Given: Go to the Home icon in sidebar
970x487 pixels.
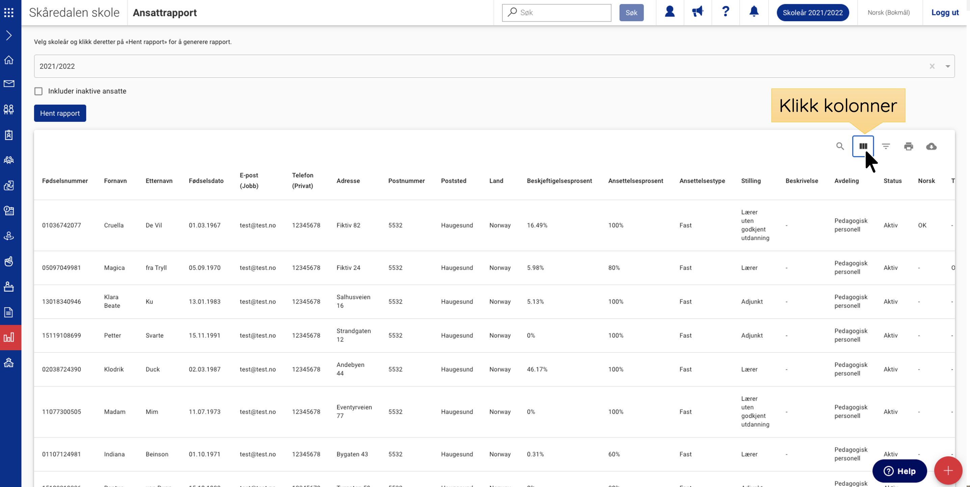Looking at the screenshot, I should 9,60.
